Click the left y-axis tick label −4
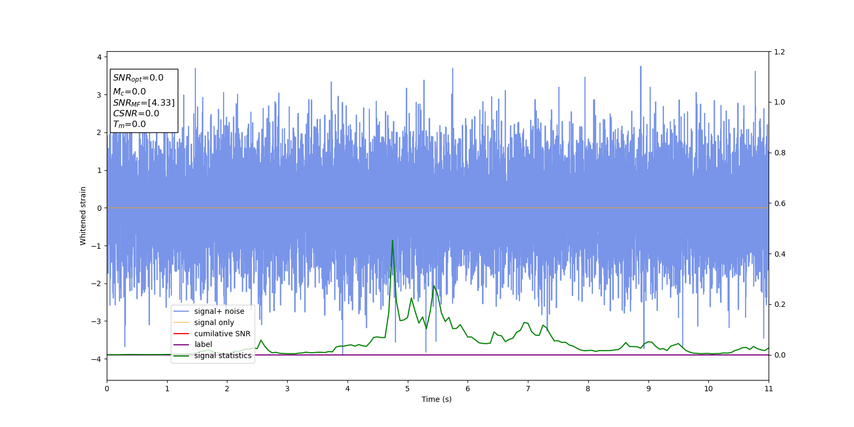Screen dimensions: 854x427 coord(97,359)
